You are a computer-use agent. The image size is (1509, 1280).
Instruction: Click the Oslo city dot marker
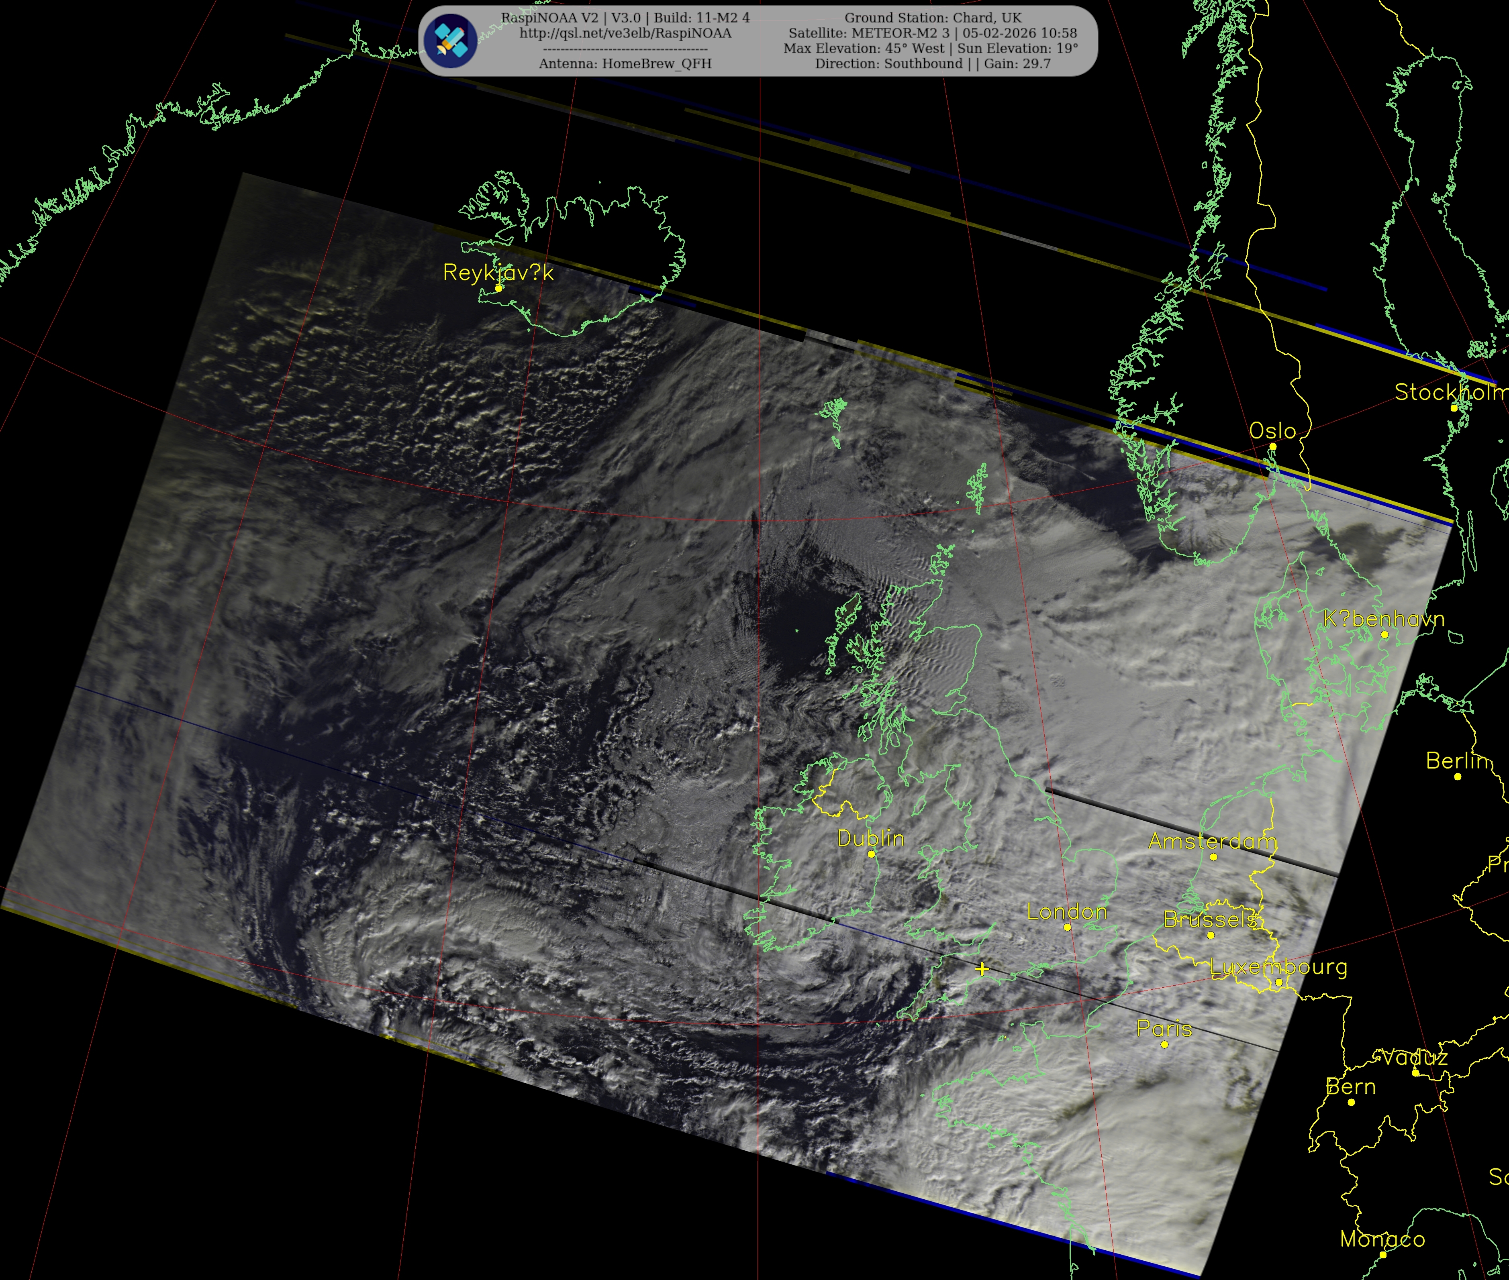pos(1272,446)
